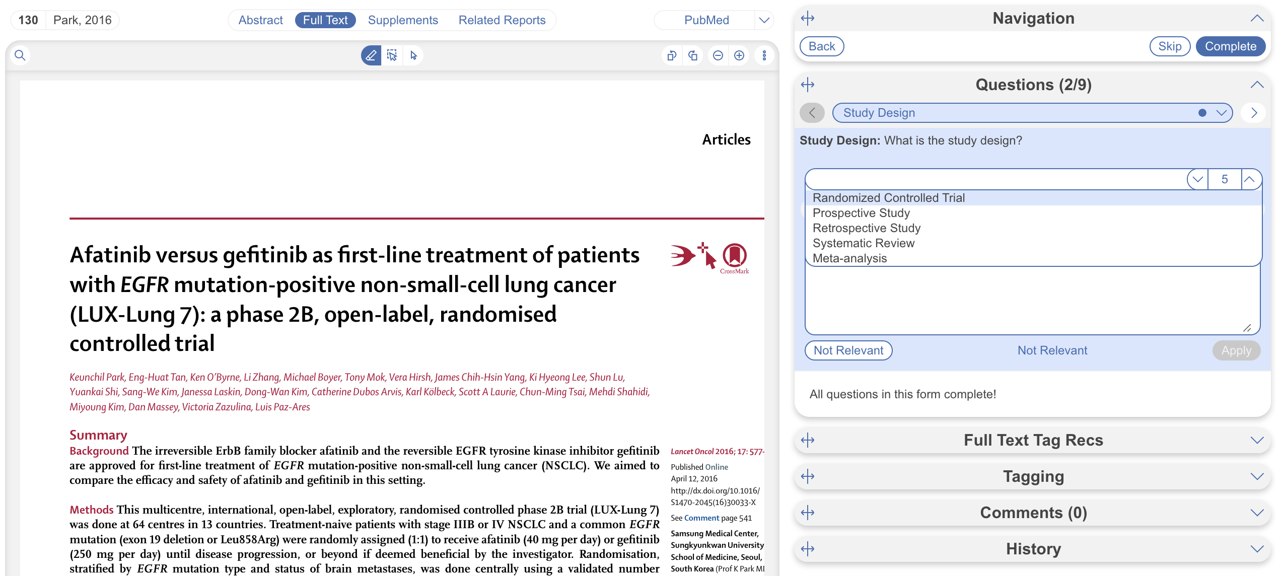This screenshot has height=576, width=1282.
Task: Go to next question arrow
Action: [x=1254, y=113]
